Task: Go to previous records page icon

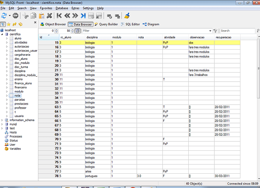Action: coord(67,16)
